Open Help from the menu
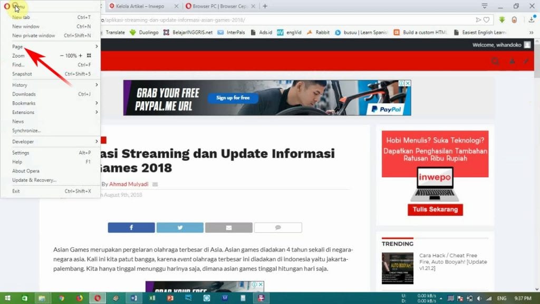This screenshot has height=304, width=540. tap(51, 161)
